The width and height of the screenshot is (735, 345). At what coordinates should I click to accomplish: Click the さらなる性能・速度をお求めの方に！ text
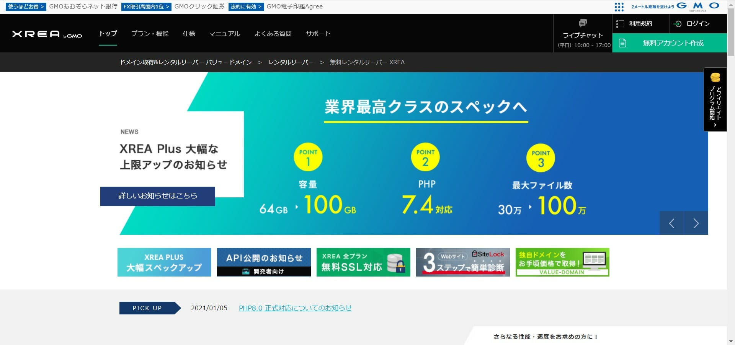pos(546,337)
